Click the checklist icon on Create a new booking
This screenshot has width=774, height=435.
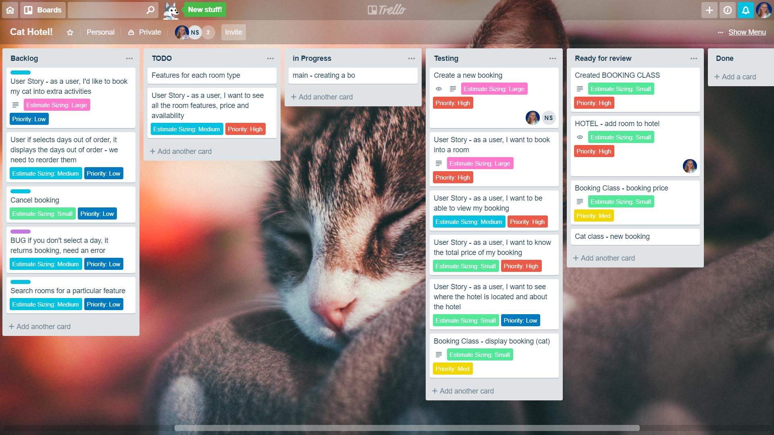[x=453, y=89]
